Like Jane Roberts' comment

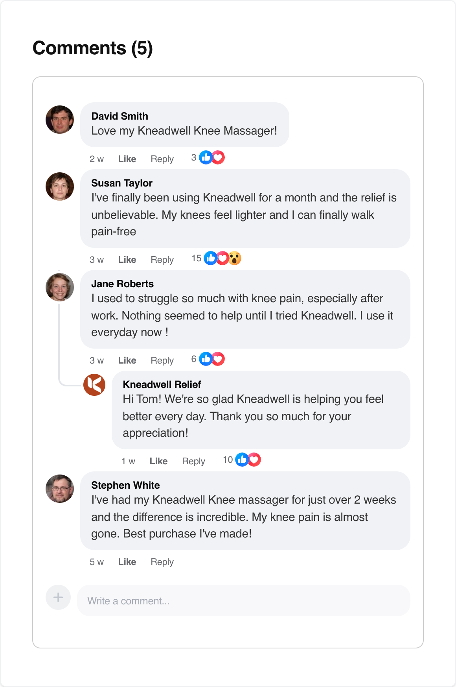[x=127, y=360]
